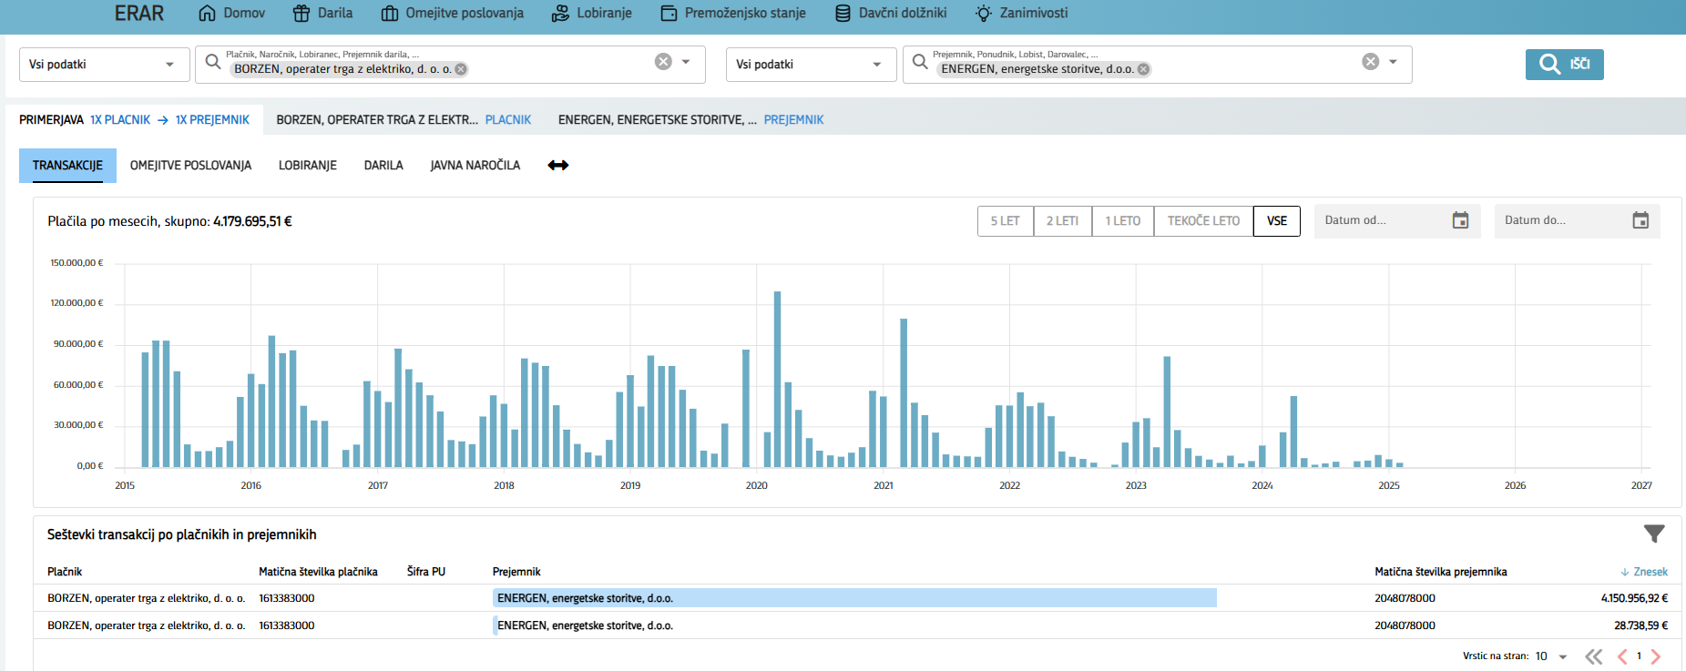Click the swap payer/recipient arrows icon

(557, 165)
